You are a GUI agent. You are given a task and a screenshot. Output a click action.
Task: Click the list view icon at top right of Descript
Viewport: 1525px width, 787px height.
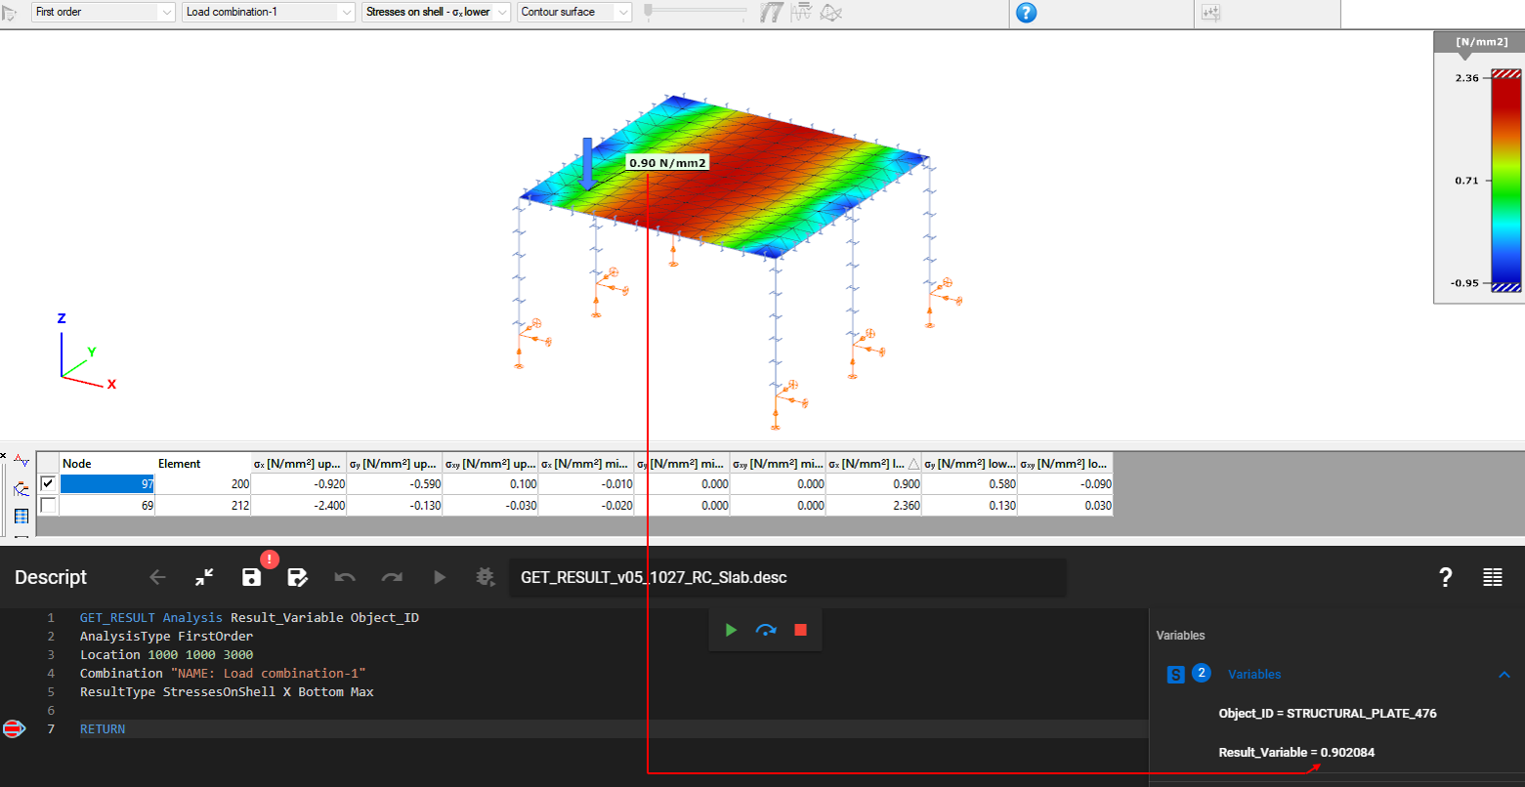click(1493, 577)
